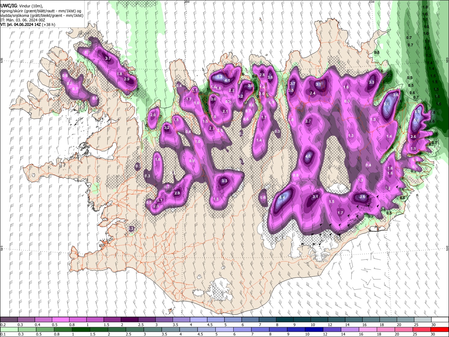
Task: Click the '0.2' label of snow legend
Action: (x=3, y=325)
